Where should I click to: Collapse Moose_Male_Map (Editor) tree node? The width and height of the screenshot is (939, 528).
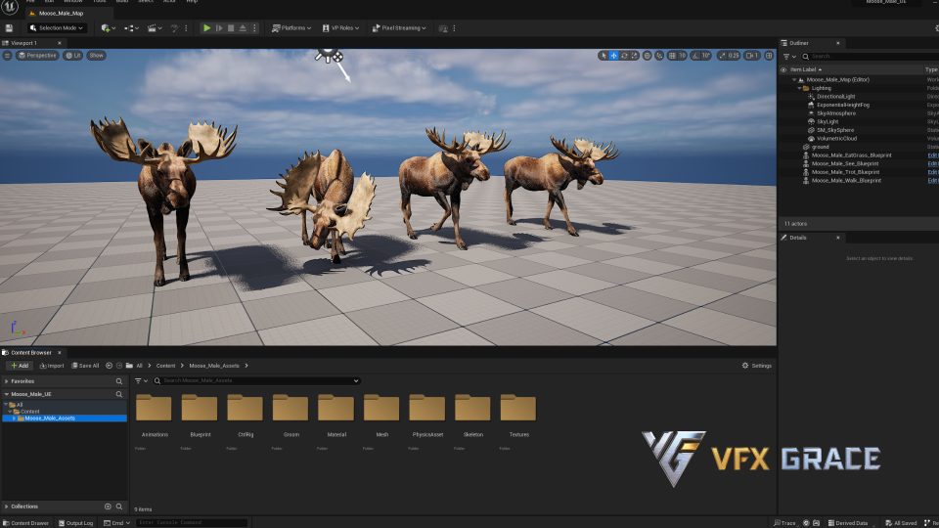(x=794, y=79)
